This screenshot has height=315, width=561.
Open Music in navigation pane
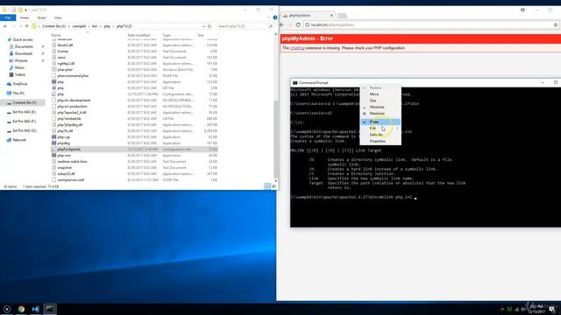(19, 67)
